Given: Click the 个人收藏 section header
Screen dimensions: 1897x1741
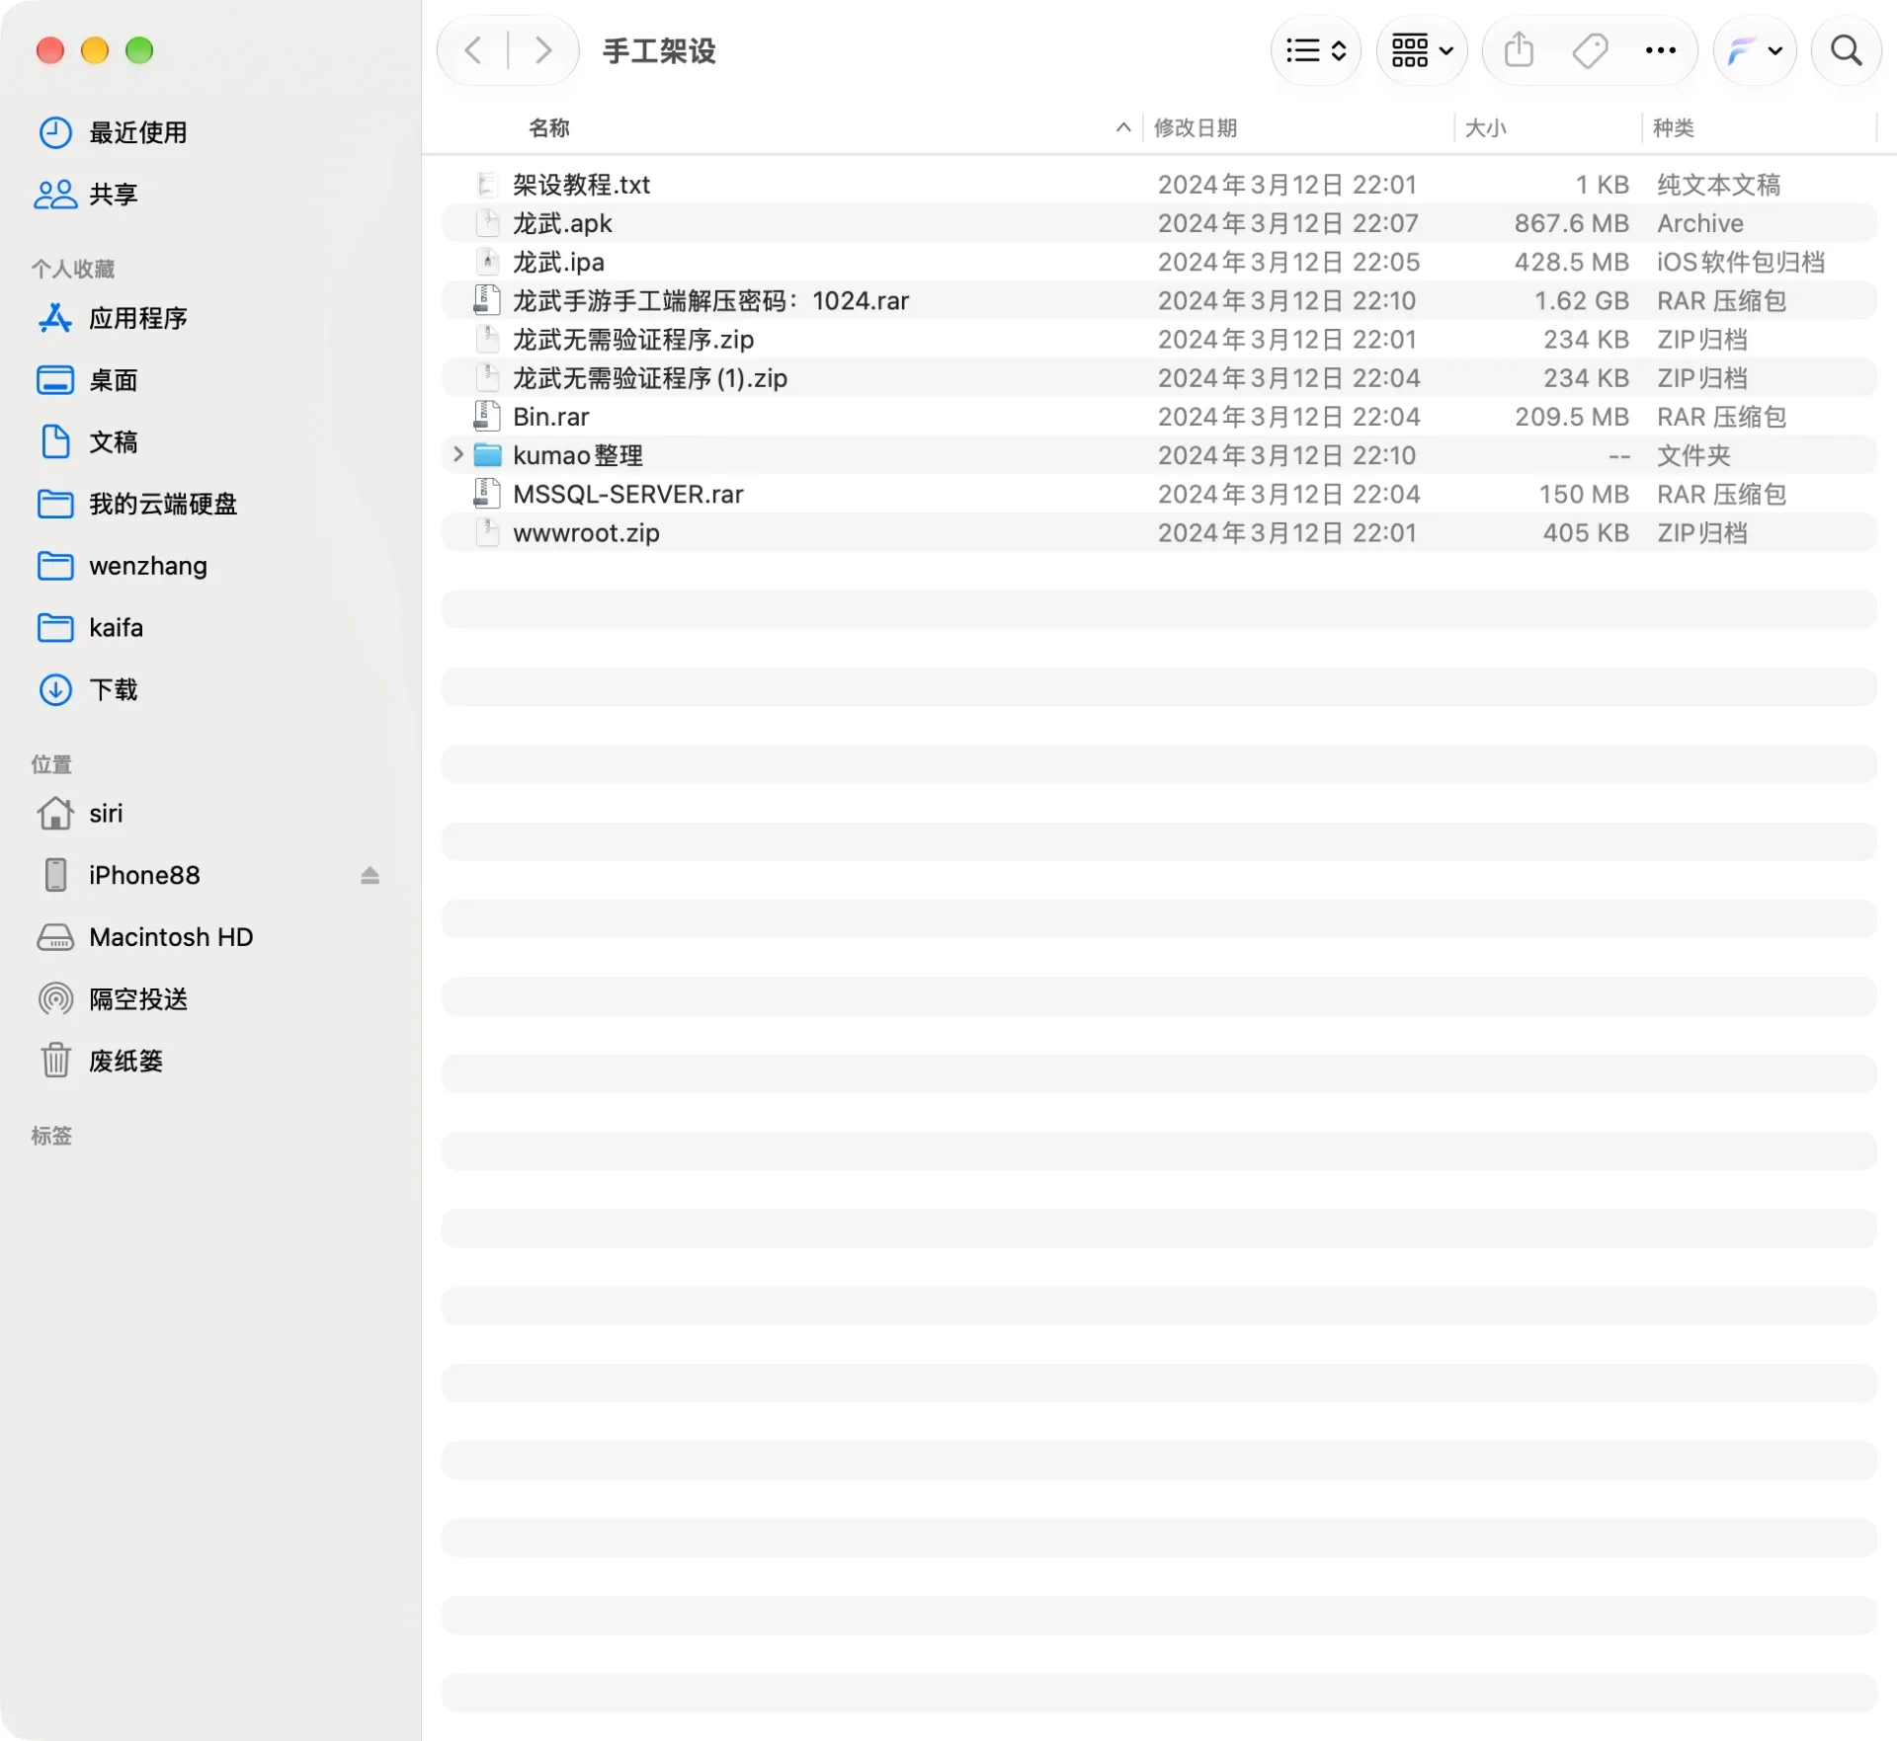Looking at the screenshot, I should point(73,269).
